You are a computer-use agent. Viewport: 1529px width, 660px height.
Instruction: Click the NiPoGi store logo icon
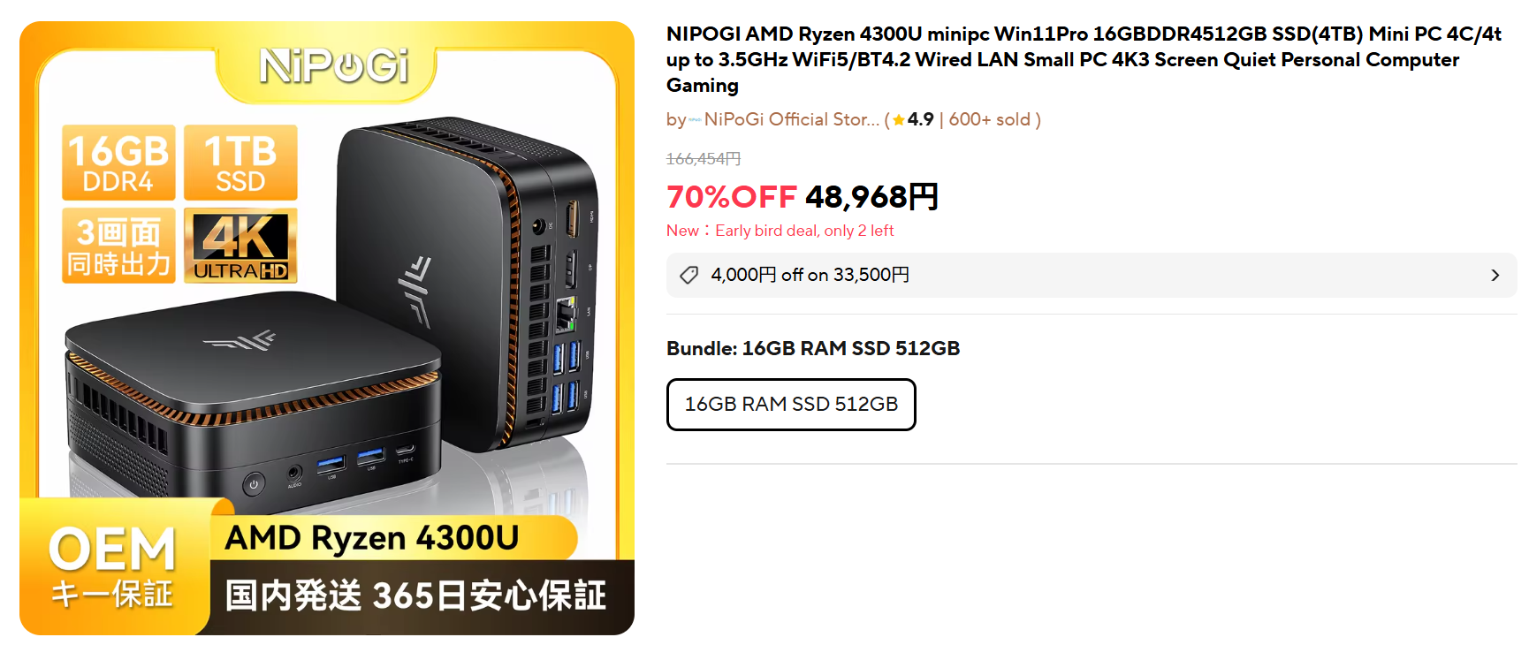point(696,119)
